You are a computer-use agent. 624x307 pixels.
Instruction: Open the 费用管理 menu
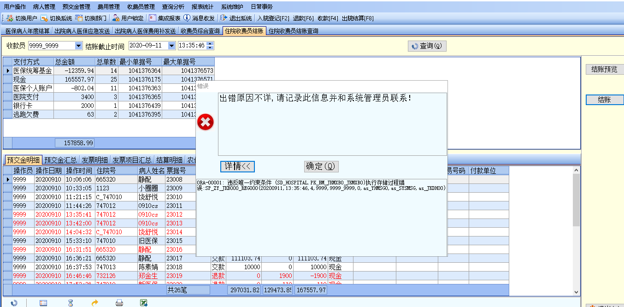[x=109, y=7]
